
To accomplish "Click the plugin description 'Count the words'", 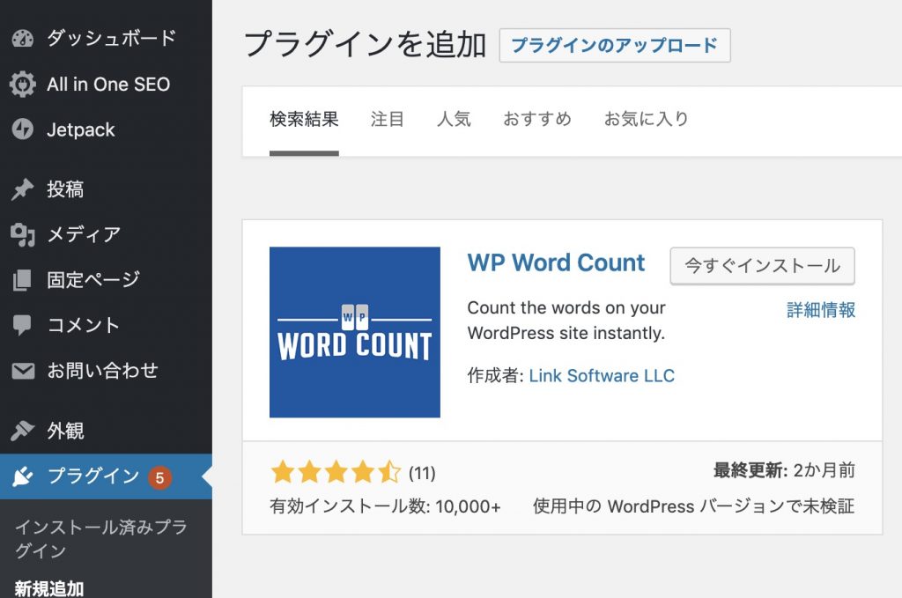I will [566, 321].
